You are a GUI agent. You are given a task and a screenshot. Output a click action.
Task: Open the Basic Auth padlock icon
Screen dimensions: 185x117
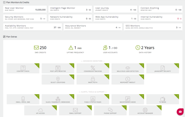pos(93,79)
